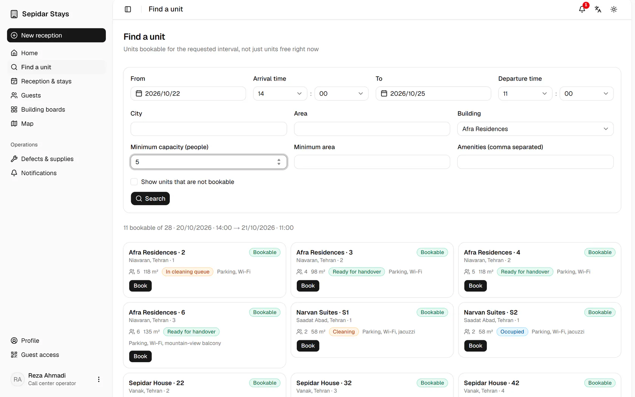The height and width of the screenshot is (397, 635).
Task: Open Departure time hour dropdown
Action: (525, 93)
